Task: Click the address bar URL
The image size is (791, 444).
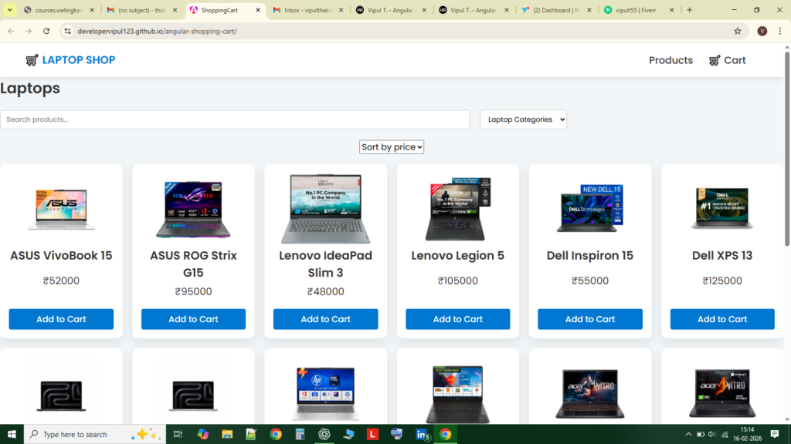Action: 157,31
